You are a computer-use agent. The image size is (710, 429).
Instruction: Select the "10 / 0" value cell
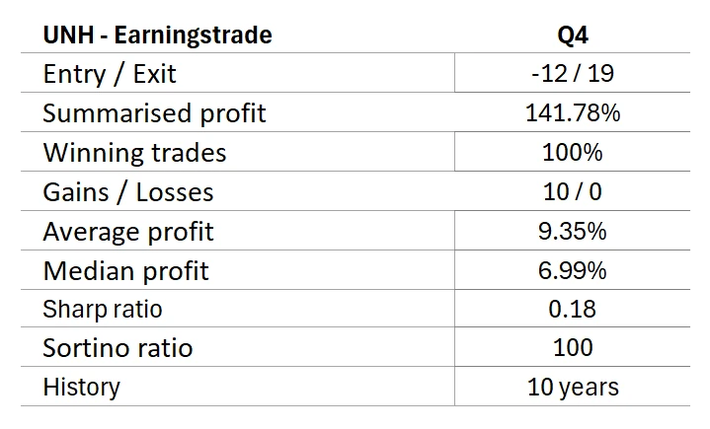pyautogui.click(x=573, y=192)
